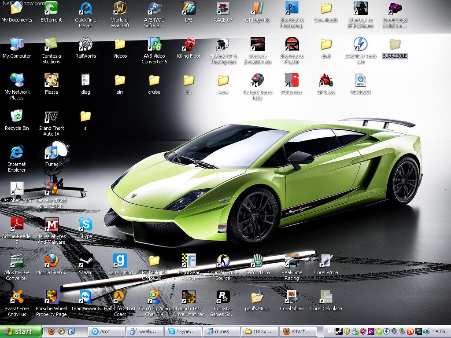Switch to the AroX taskbar window
Viewport: 451px width, 338px height.
[x=107, y=331]
